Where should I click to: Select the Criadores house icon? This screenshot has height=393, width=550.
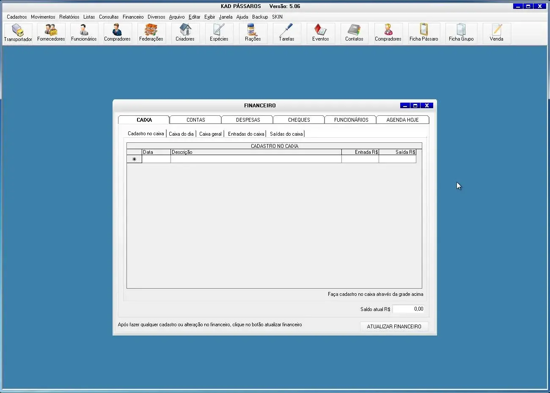185,33
